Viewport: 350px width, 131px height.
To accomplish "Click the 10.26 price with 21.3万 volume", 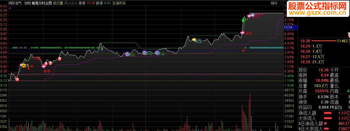I will coord(312,62).
